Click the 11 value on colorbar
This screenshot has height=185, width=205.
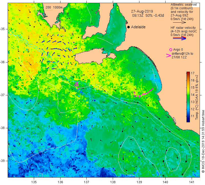click(x=193, y=116)
